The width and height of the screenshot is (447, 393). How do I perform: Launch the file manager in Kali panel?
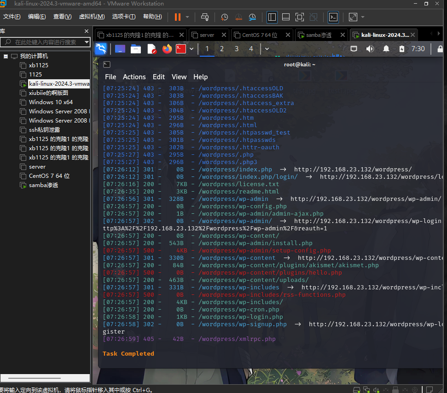click(x=136, y=48)
